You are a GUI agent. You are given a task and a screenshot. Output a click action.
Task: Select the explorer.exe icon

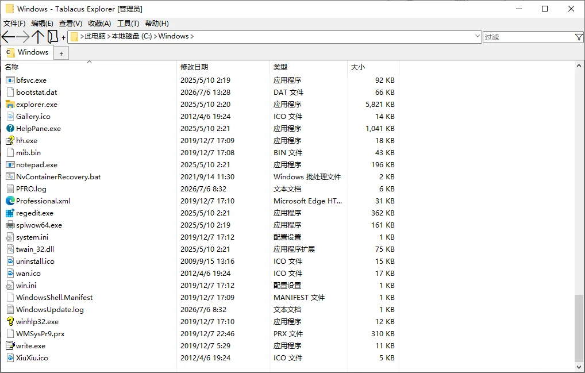[10, 105]
